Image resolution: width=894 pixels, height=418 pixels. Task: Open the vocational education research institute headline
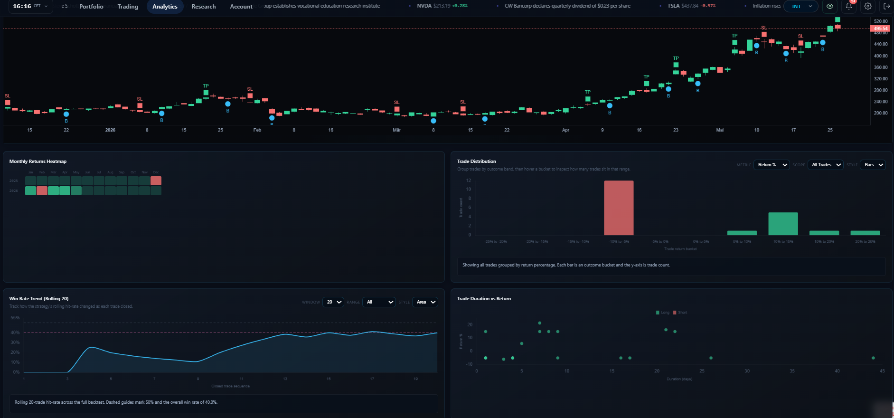pos(322,6)
